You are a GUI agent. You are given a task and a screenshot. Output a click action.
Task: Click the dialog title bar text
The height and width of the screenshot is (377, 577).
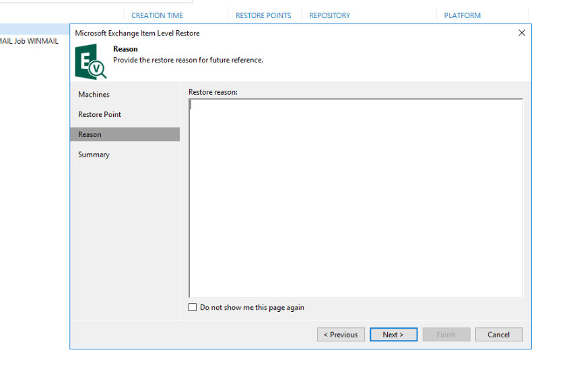[x=137, y=33]
